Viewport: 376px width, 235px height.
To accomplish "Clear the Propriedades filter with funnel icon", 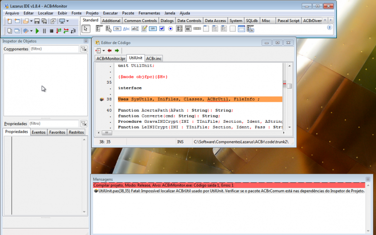I will click(84, 124).
